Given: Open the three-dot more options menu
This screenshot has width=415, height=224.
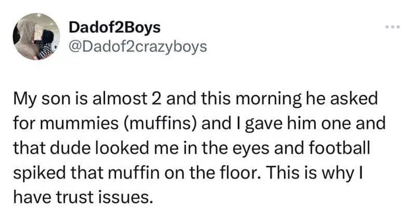Looking at the screenshot, I should pos(392,26).
